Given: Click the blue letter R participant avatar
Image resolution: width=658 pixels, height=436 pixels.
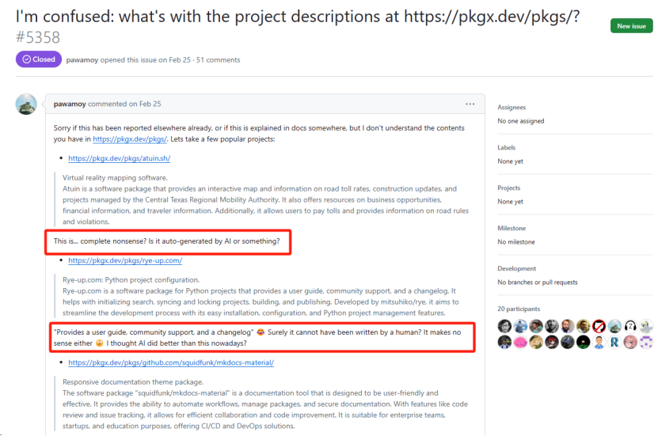Looking at the screenshot, I should [x=614, y=342].
